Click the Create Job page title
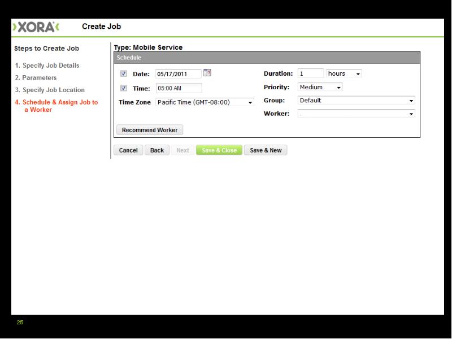 click(102, 27)
